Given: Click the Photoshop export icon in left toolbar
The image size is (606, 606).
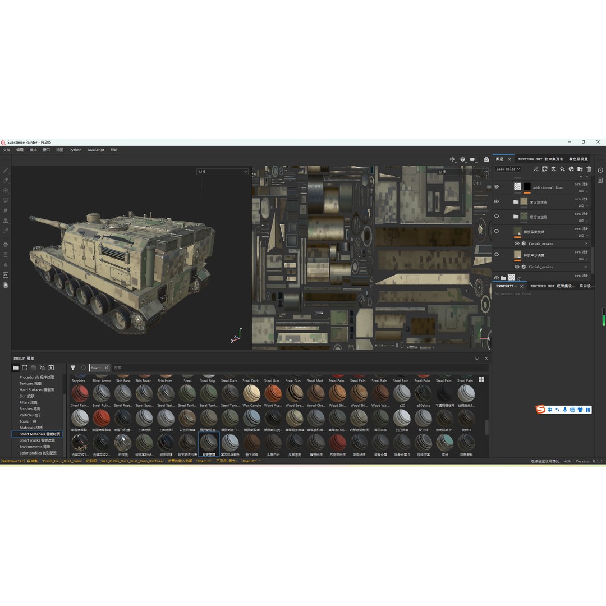Looking at the screenshot, I should point(6,275).
